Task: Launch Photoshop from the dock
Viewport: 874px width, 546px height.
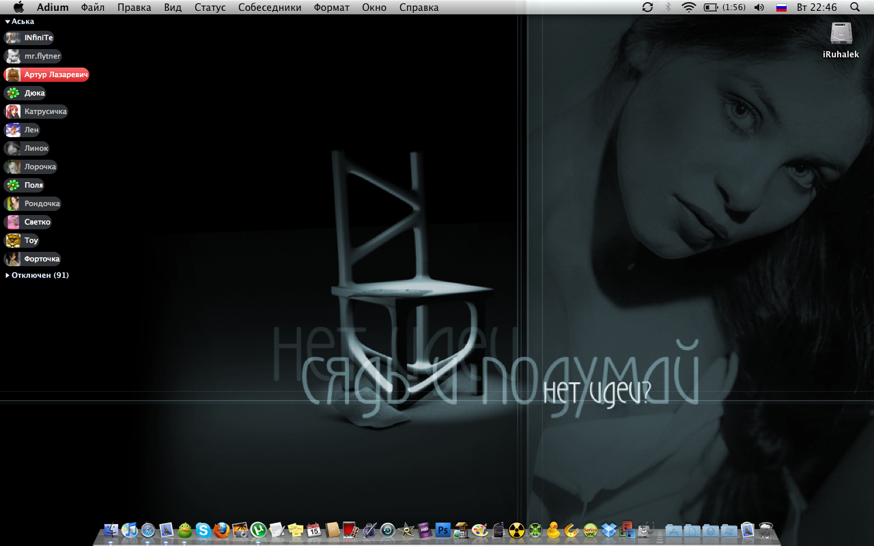Action: [442, 530]
